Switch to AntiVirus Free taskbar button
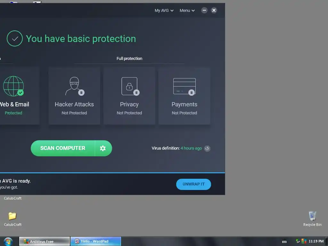This screenshot has width=328, height=246. (x=44, y=242)
